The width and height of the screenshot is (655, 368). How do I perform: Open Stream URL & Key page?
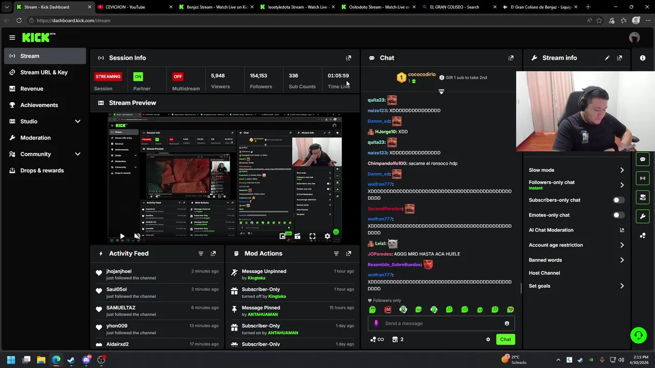[45, 73]
